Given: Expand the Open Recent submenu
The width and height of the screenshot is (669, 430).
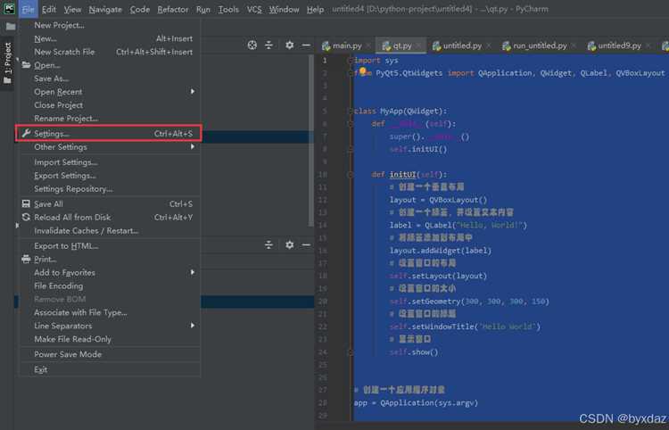Looking at the screenshot, I should pyautogui.click(x=110, y=92).
